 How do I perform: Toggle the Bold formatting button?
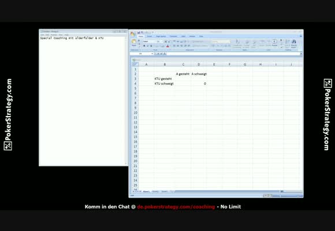point(144,46)
